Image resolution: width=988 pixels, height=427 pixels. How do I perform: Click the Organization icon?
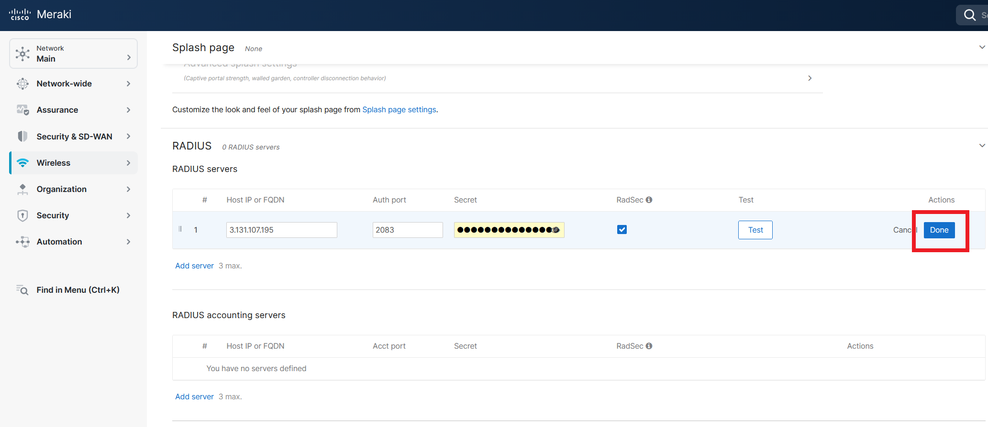(22, 189)
